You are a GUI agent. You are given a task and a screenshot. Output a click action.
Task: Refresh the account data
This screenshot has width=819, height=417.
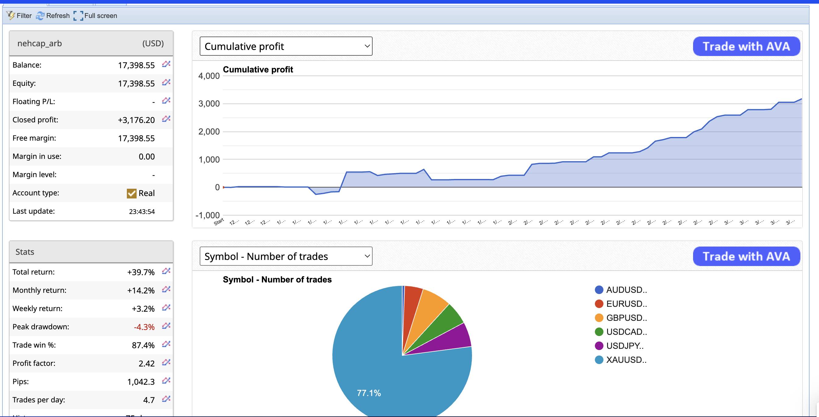(53, 16)
